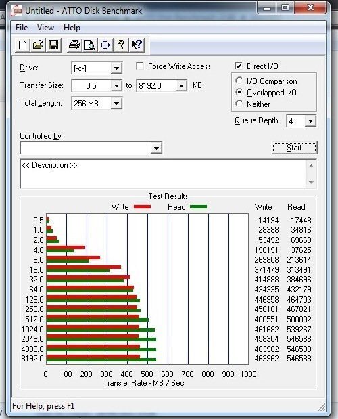
Task: Click the 'Transfer Rate - MB / Sec' axis label
Action: pyautogui.click(x=143, y=383)
